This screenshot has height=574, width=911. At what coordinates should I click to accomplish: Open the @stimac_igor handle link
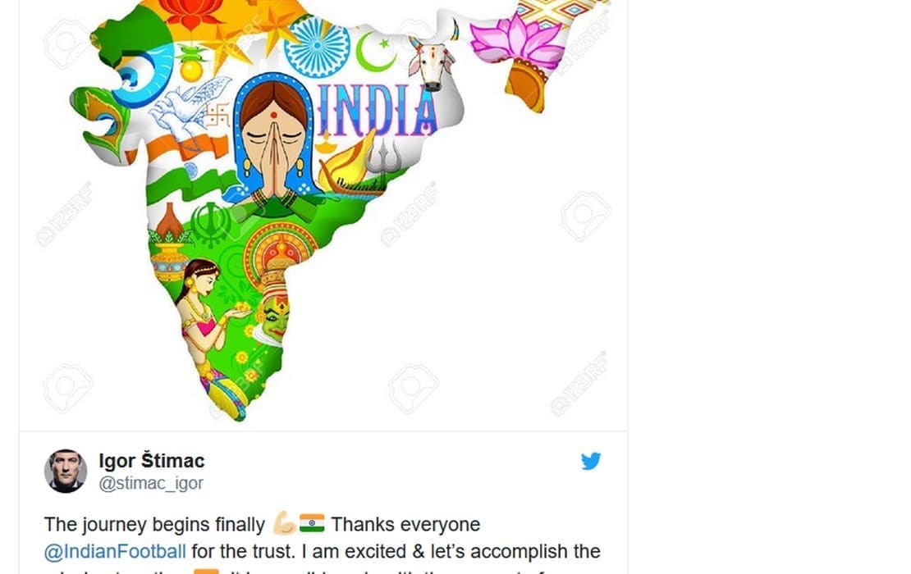(151, 483)
